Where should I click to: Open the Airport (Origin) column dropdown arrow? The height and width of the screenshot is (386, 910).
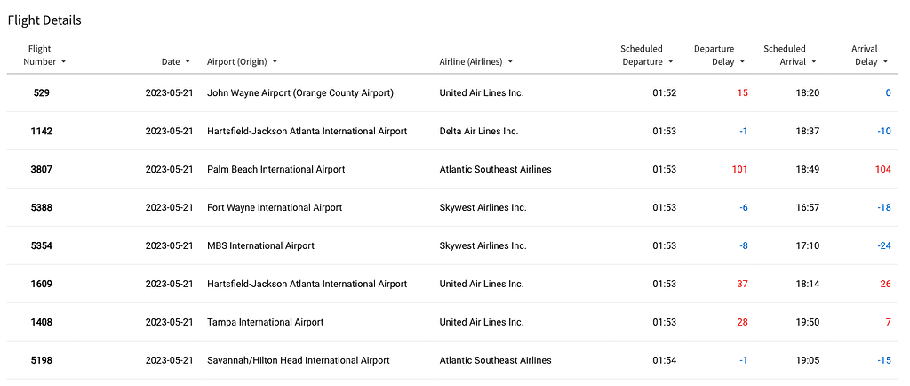[275, 62]
